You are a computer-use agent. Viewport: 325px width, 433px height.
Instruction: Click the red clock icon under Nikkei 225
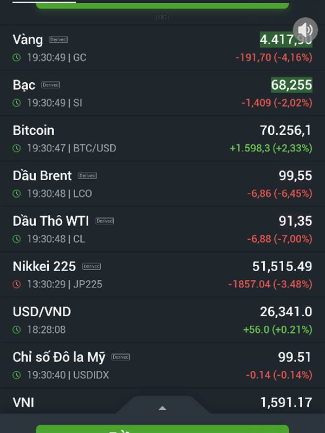pyautogui.click(x=17, y=284)
